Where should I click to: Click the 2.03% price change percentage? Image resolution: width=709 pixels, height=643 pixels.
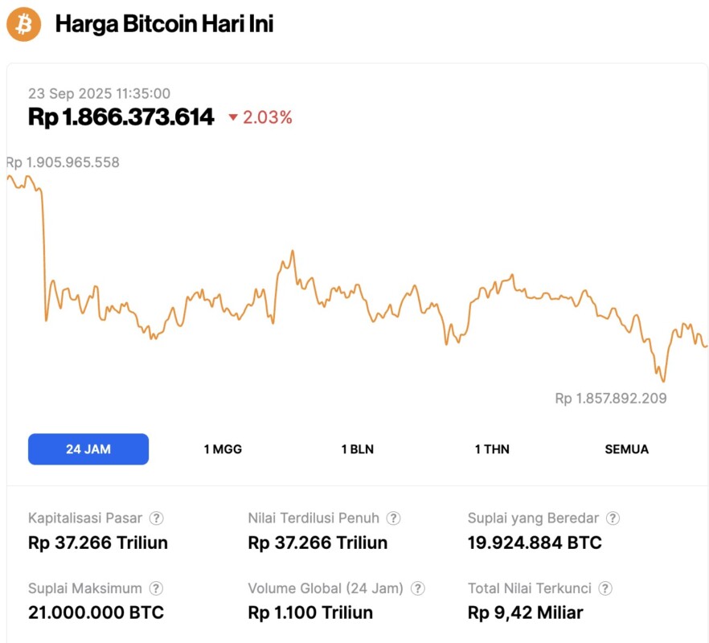point(268,117)
